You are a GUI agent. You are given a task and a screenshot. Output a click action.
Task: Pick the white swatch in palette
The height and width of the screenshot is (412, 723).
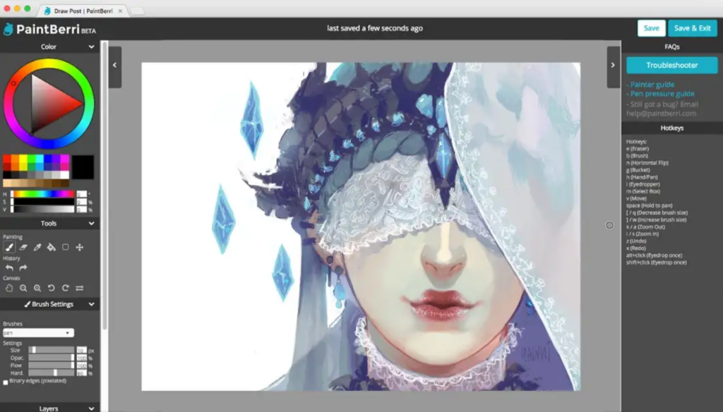click(64, 175)
